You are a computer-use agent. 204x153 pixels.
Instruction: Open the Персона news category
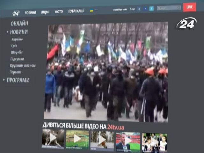pos(16,72)
